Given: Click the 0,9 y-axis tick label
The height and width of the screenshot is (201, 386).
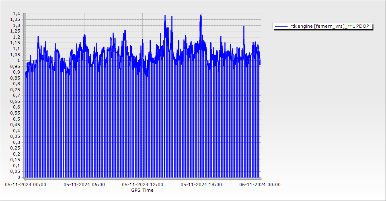Looking at the screenshot, I should [x=16, y=72].
